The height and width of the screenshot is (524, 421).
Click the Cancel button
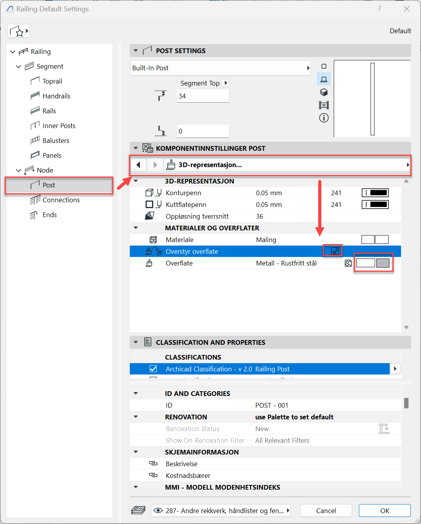click(326, 511)
